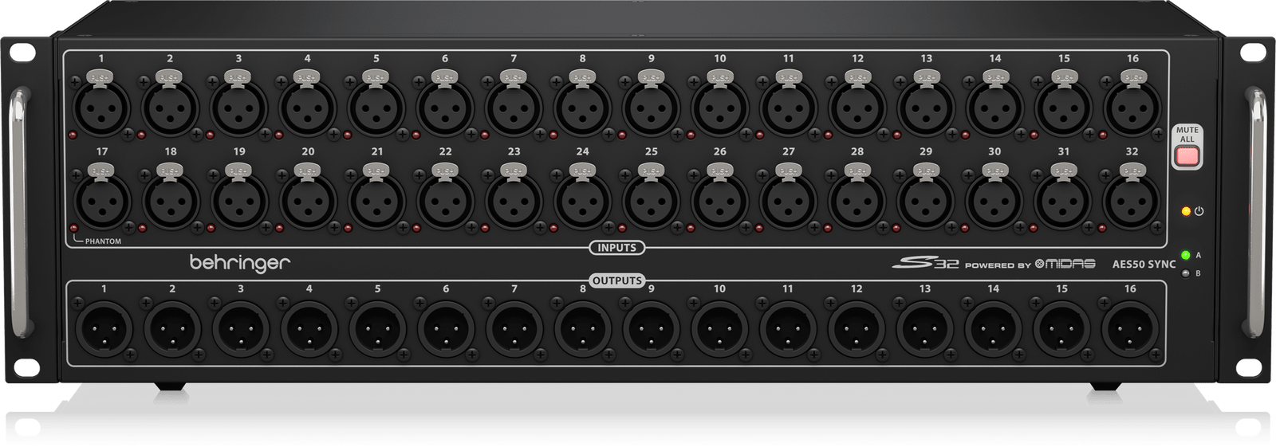Click the PHANTOM label text
1276x447 pixels.
point(103,241)
